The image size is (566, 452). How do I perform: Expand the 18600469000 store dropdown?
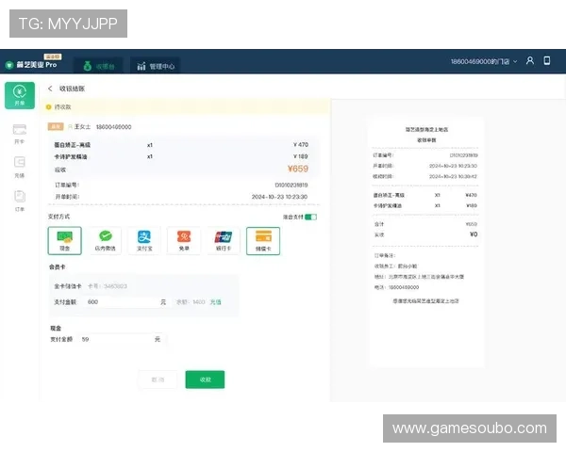(484, 61)
